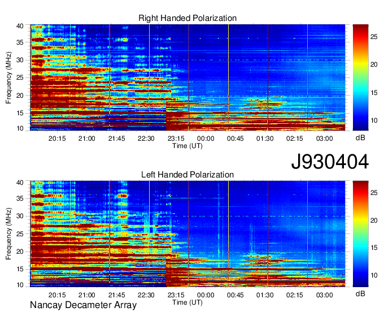Click inside the Left Handed Polarization spectrogram

[x=187, y=234]
